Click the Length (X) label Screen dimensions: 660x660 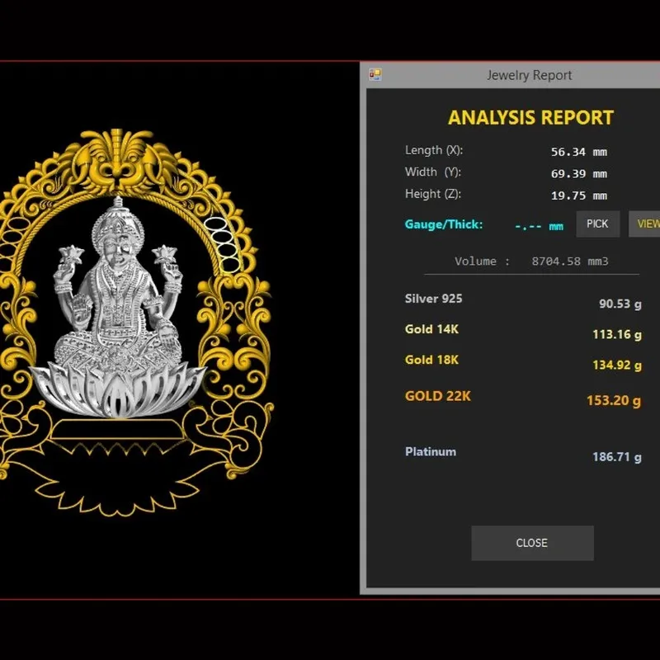pyautogui.click(x=434, y=150)
